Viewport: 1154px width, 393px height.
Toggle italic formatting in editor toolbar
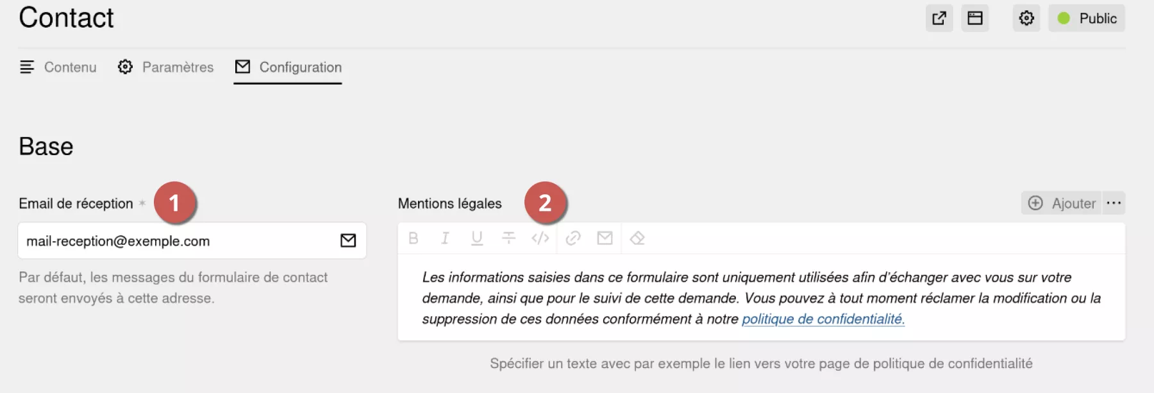point(445,238)
